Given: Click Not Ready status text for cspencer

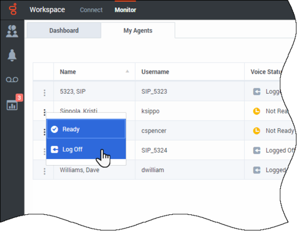Looking at the screenshot, I should click(x=280, y=131).
